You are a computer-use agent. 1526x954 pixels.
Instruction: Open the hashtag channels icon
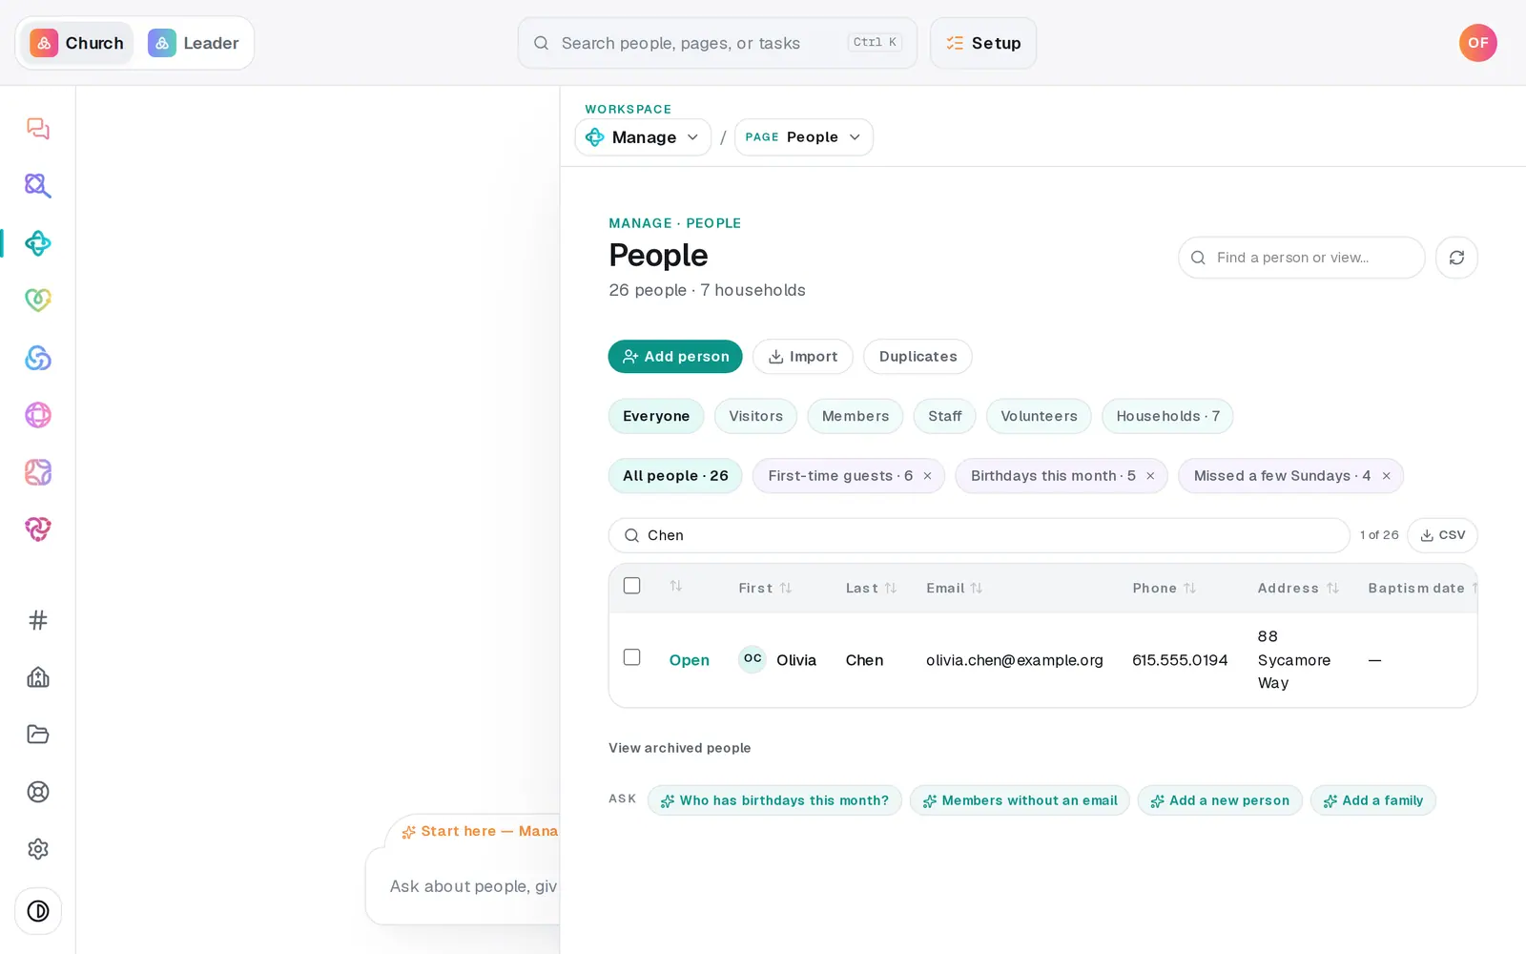coord(38,620)
